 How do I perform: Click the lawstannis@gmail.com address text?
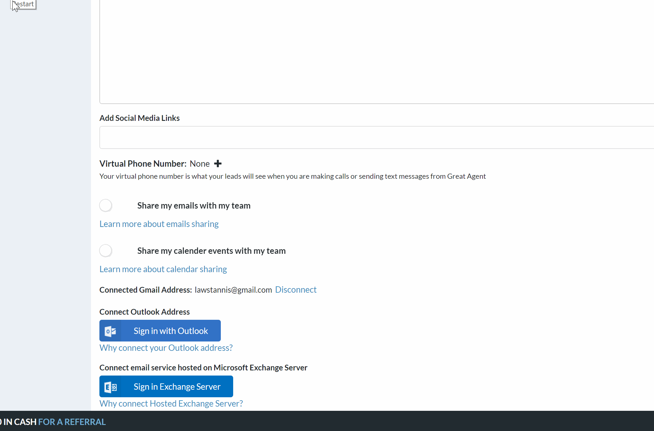(x=233, y=290)
